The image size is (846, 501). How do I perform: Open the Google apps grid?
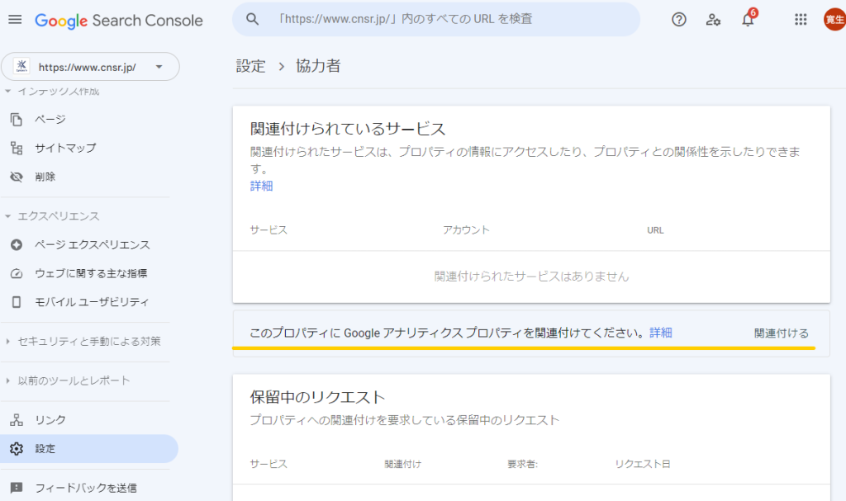(801, 20)
